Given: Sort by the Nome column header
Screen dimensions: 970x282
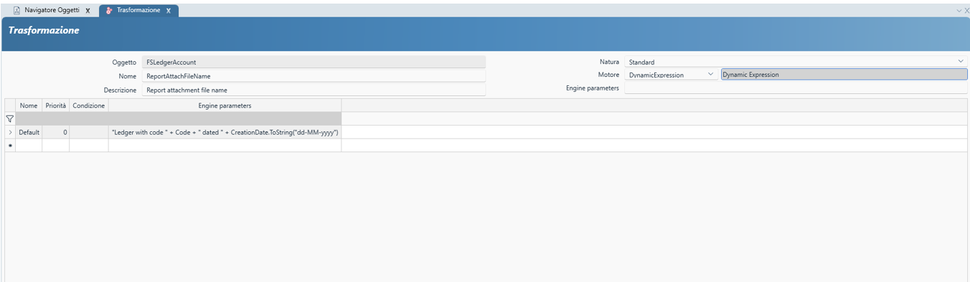Looking at the screenshot, I should [x=29, y=105].
